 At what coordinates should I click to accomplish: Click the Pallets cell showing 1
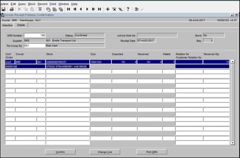(169, 62)
